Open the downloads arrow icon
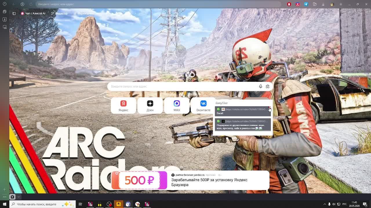371x208 pixels. pyautogui.click(x=323, y=4)
